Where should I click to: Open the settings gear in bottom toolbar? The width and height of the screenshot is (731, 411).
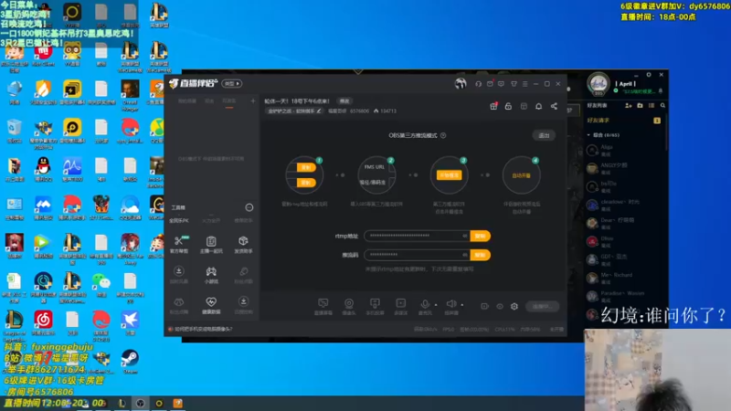click(x=514, y=306)
